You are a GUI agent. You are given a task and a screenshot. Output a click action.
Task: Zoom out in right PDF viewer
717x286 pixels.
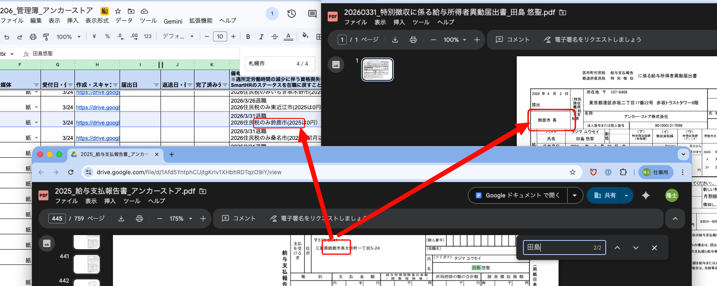pos(434,40)
